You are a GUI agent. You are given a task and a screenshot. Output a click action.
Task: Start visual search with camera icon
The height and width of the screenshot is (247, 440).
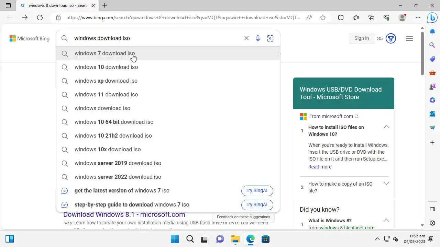point(270,38)
